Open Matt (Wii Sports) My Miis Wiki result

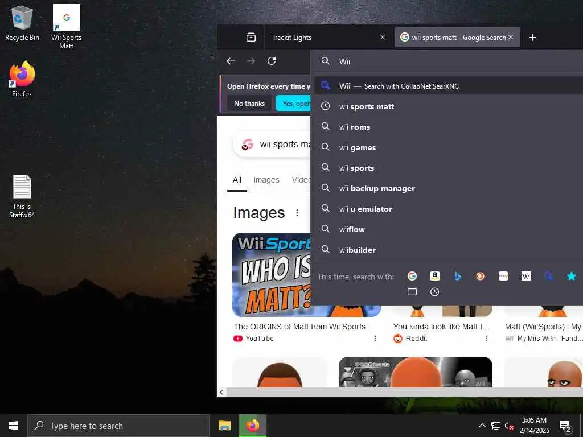pos(543,327)
